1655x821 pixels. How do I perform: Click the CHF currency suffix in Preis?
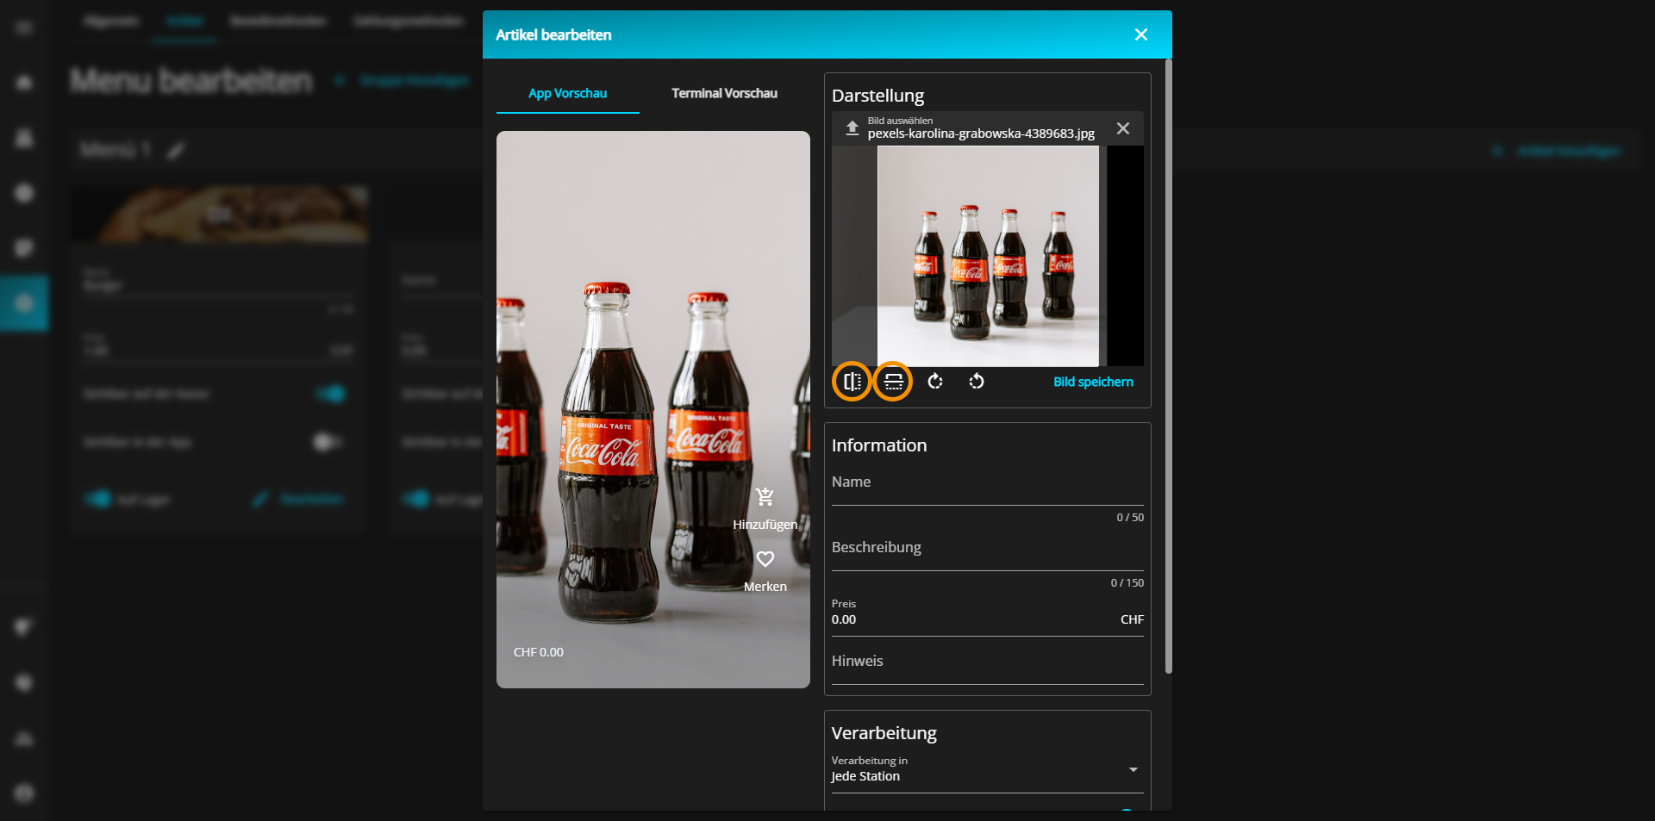(x=1132, y=619)
